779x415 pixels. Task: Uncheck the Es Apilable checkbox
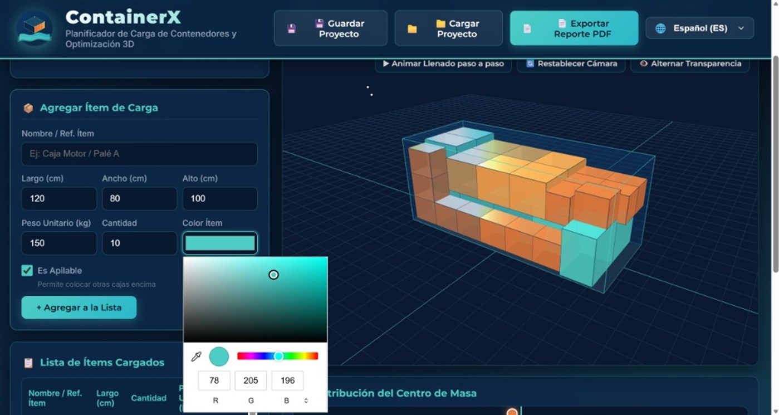point(27,271)
